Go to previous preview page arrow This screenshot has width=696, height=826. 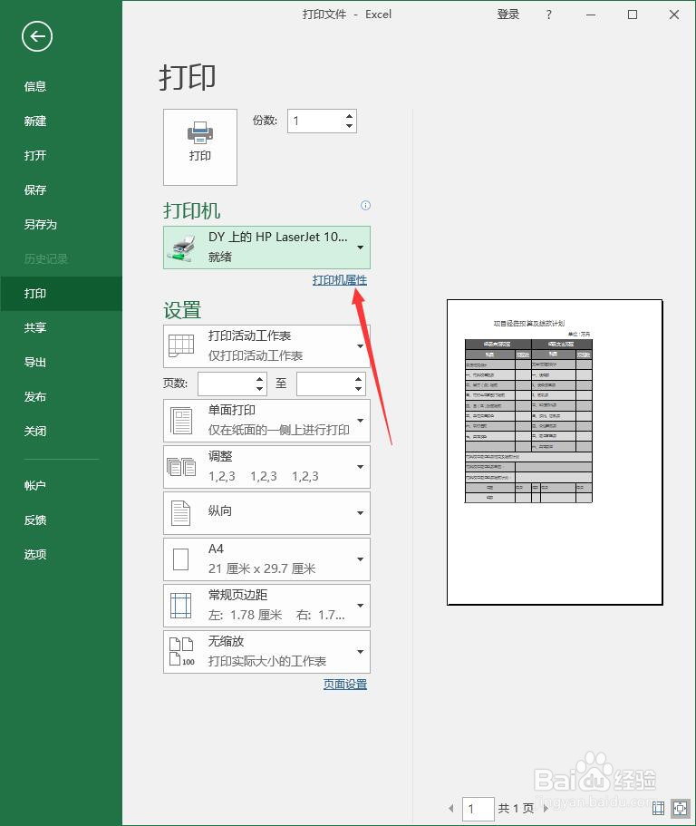point(451,808)
